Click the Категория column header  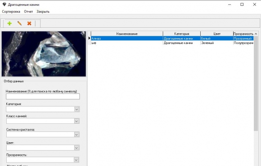pos(182,34)
